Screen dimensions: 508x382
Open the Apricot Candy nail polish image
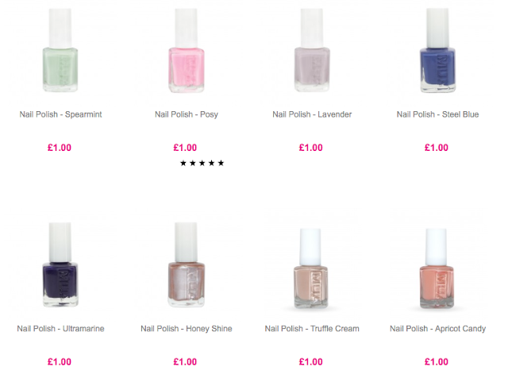point(437,268)
